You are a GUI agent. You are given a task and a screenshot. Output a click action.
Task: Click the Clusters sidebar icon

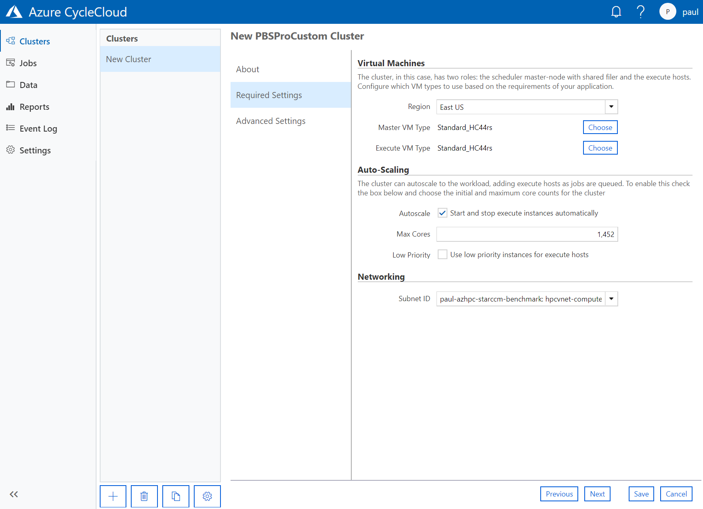pos(10,41)
